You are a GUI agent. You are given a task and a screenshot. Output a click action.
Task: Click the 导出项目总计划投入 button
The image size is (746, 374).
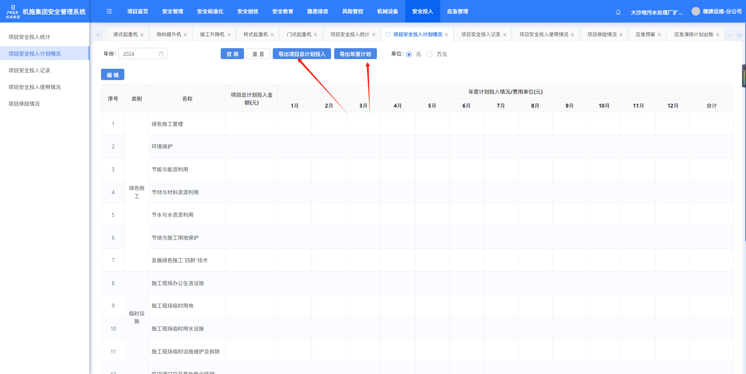(x=302, y=54)
